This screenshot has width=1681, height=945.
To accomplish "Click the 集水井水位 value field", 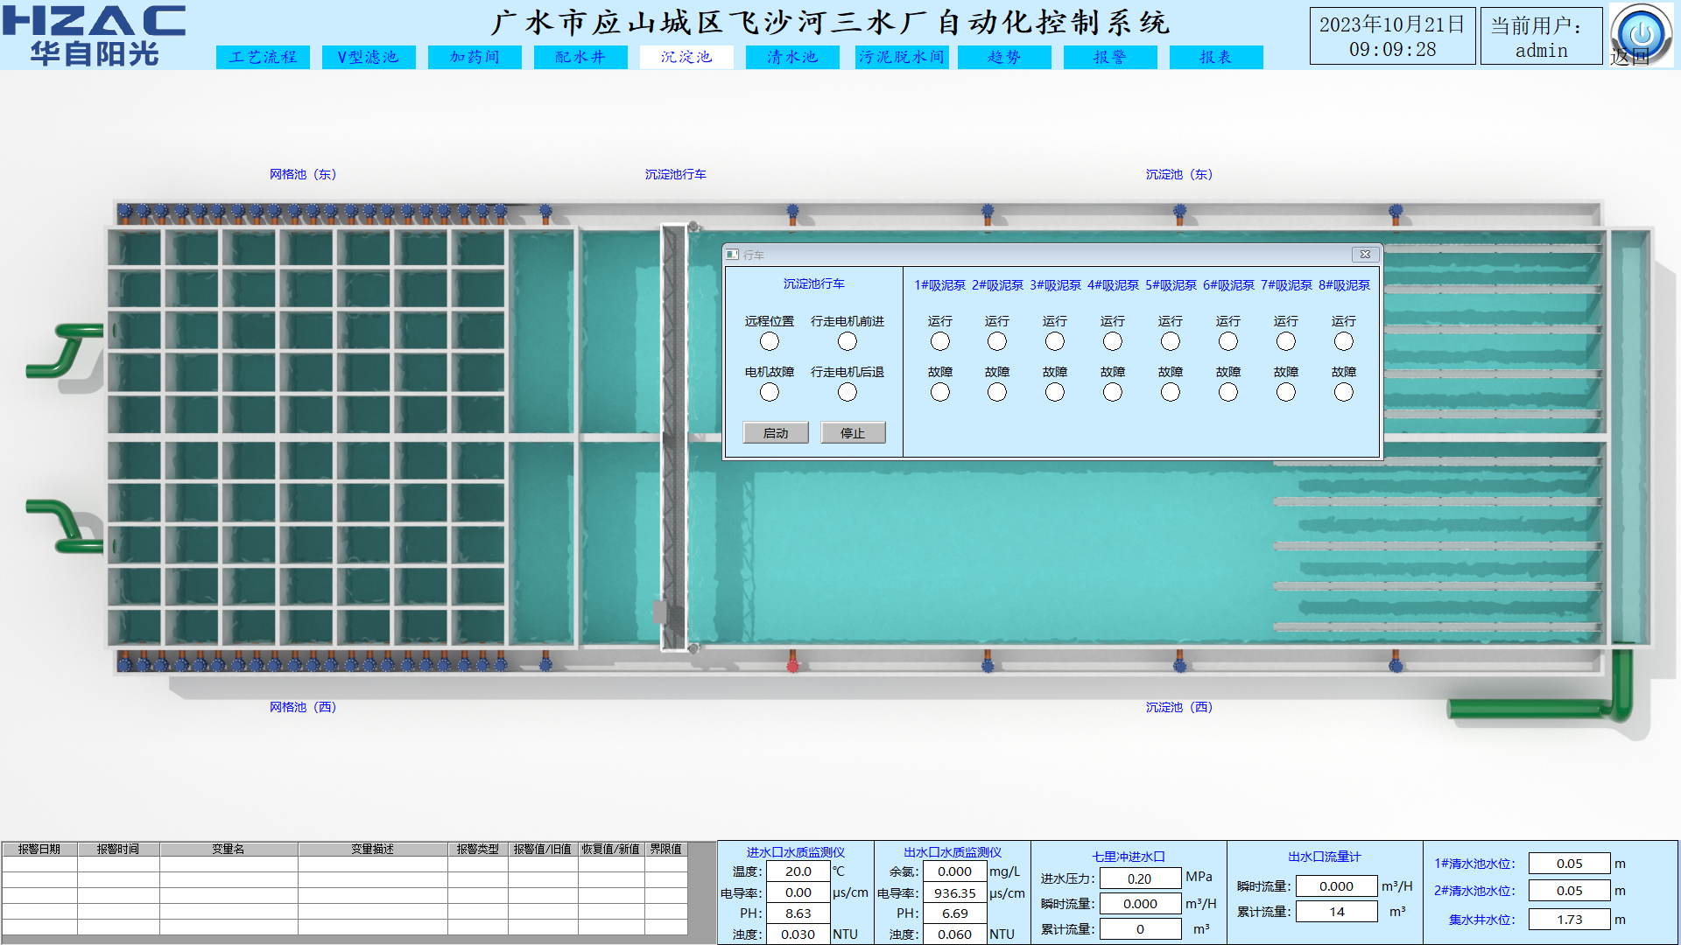I will click(1569, 920).
